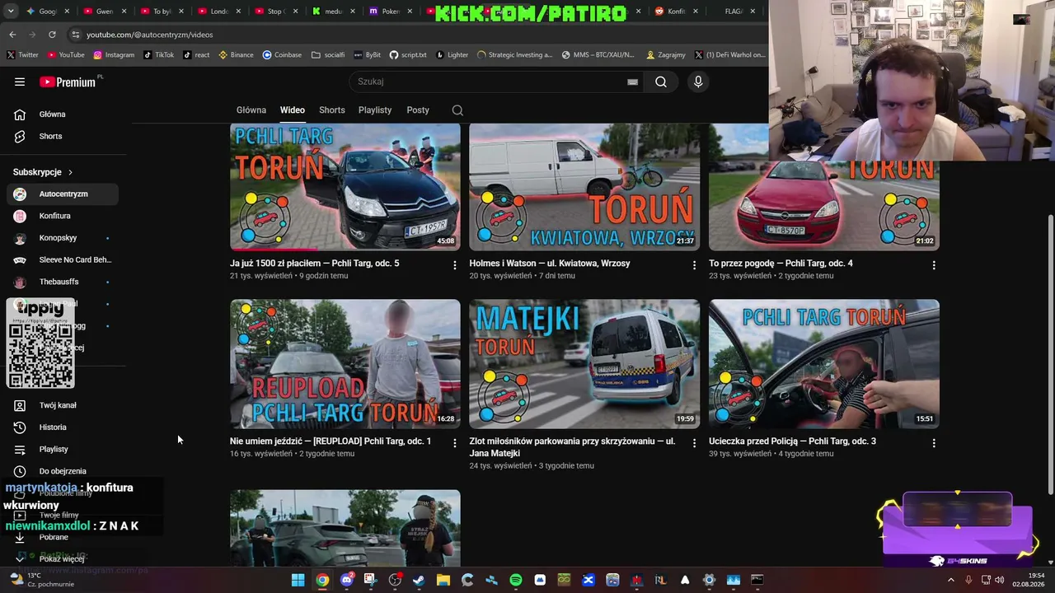Open the Matejki Toruń video thumbnail
The image size is (1055, 593).
[584, 363]
